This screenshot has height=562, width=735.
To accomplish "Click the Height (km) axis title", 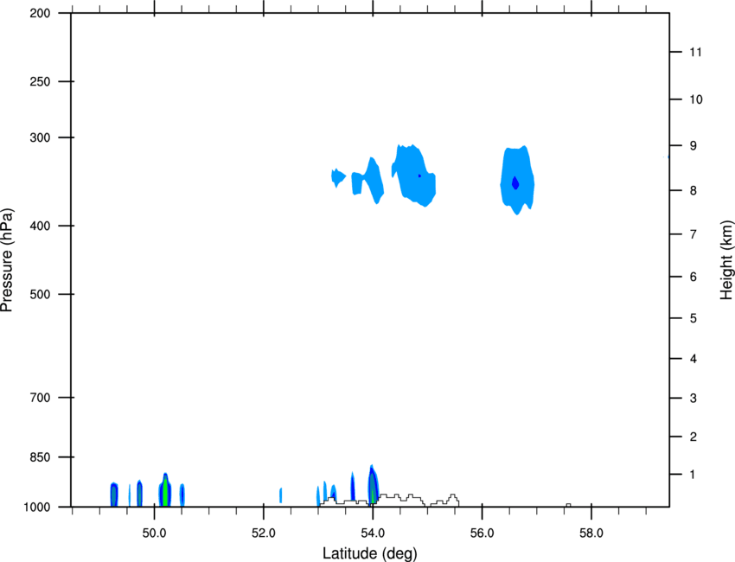I will 725,259.
